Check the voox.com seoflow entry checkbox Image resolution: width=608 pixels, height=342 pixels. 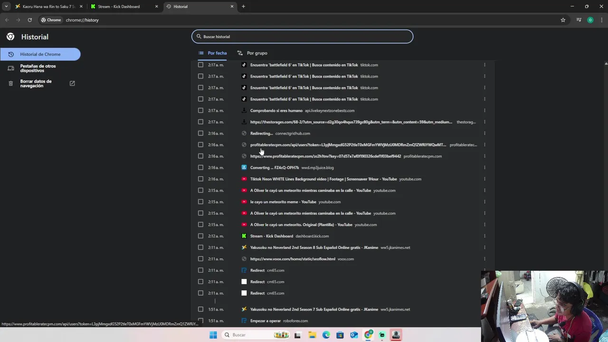[200, 259]
